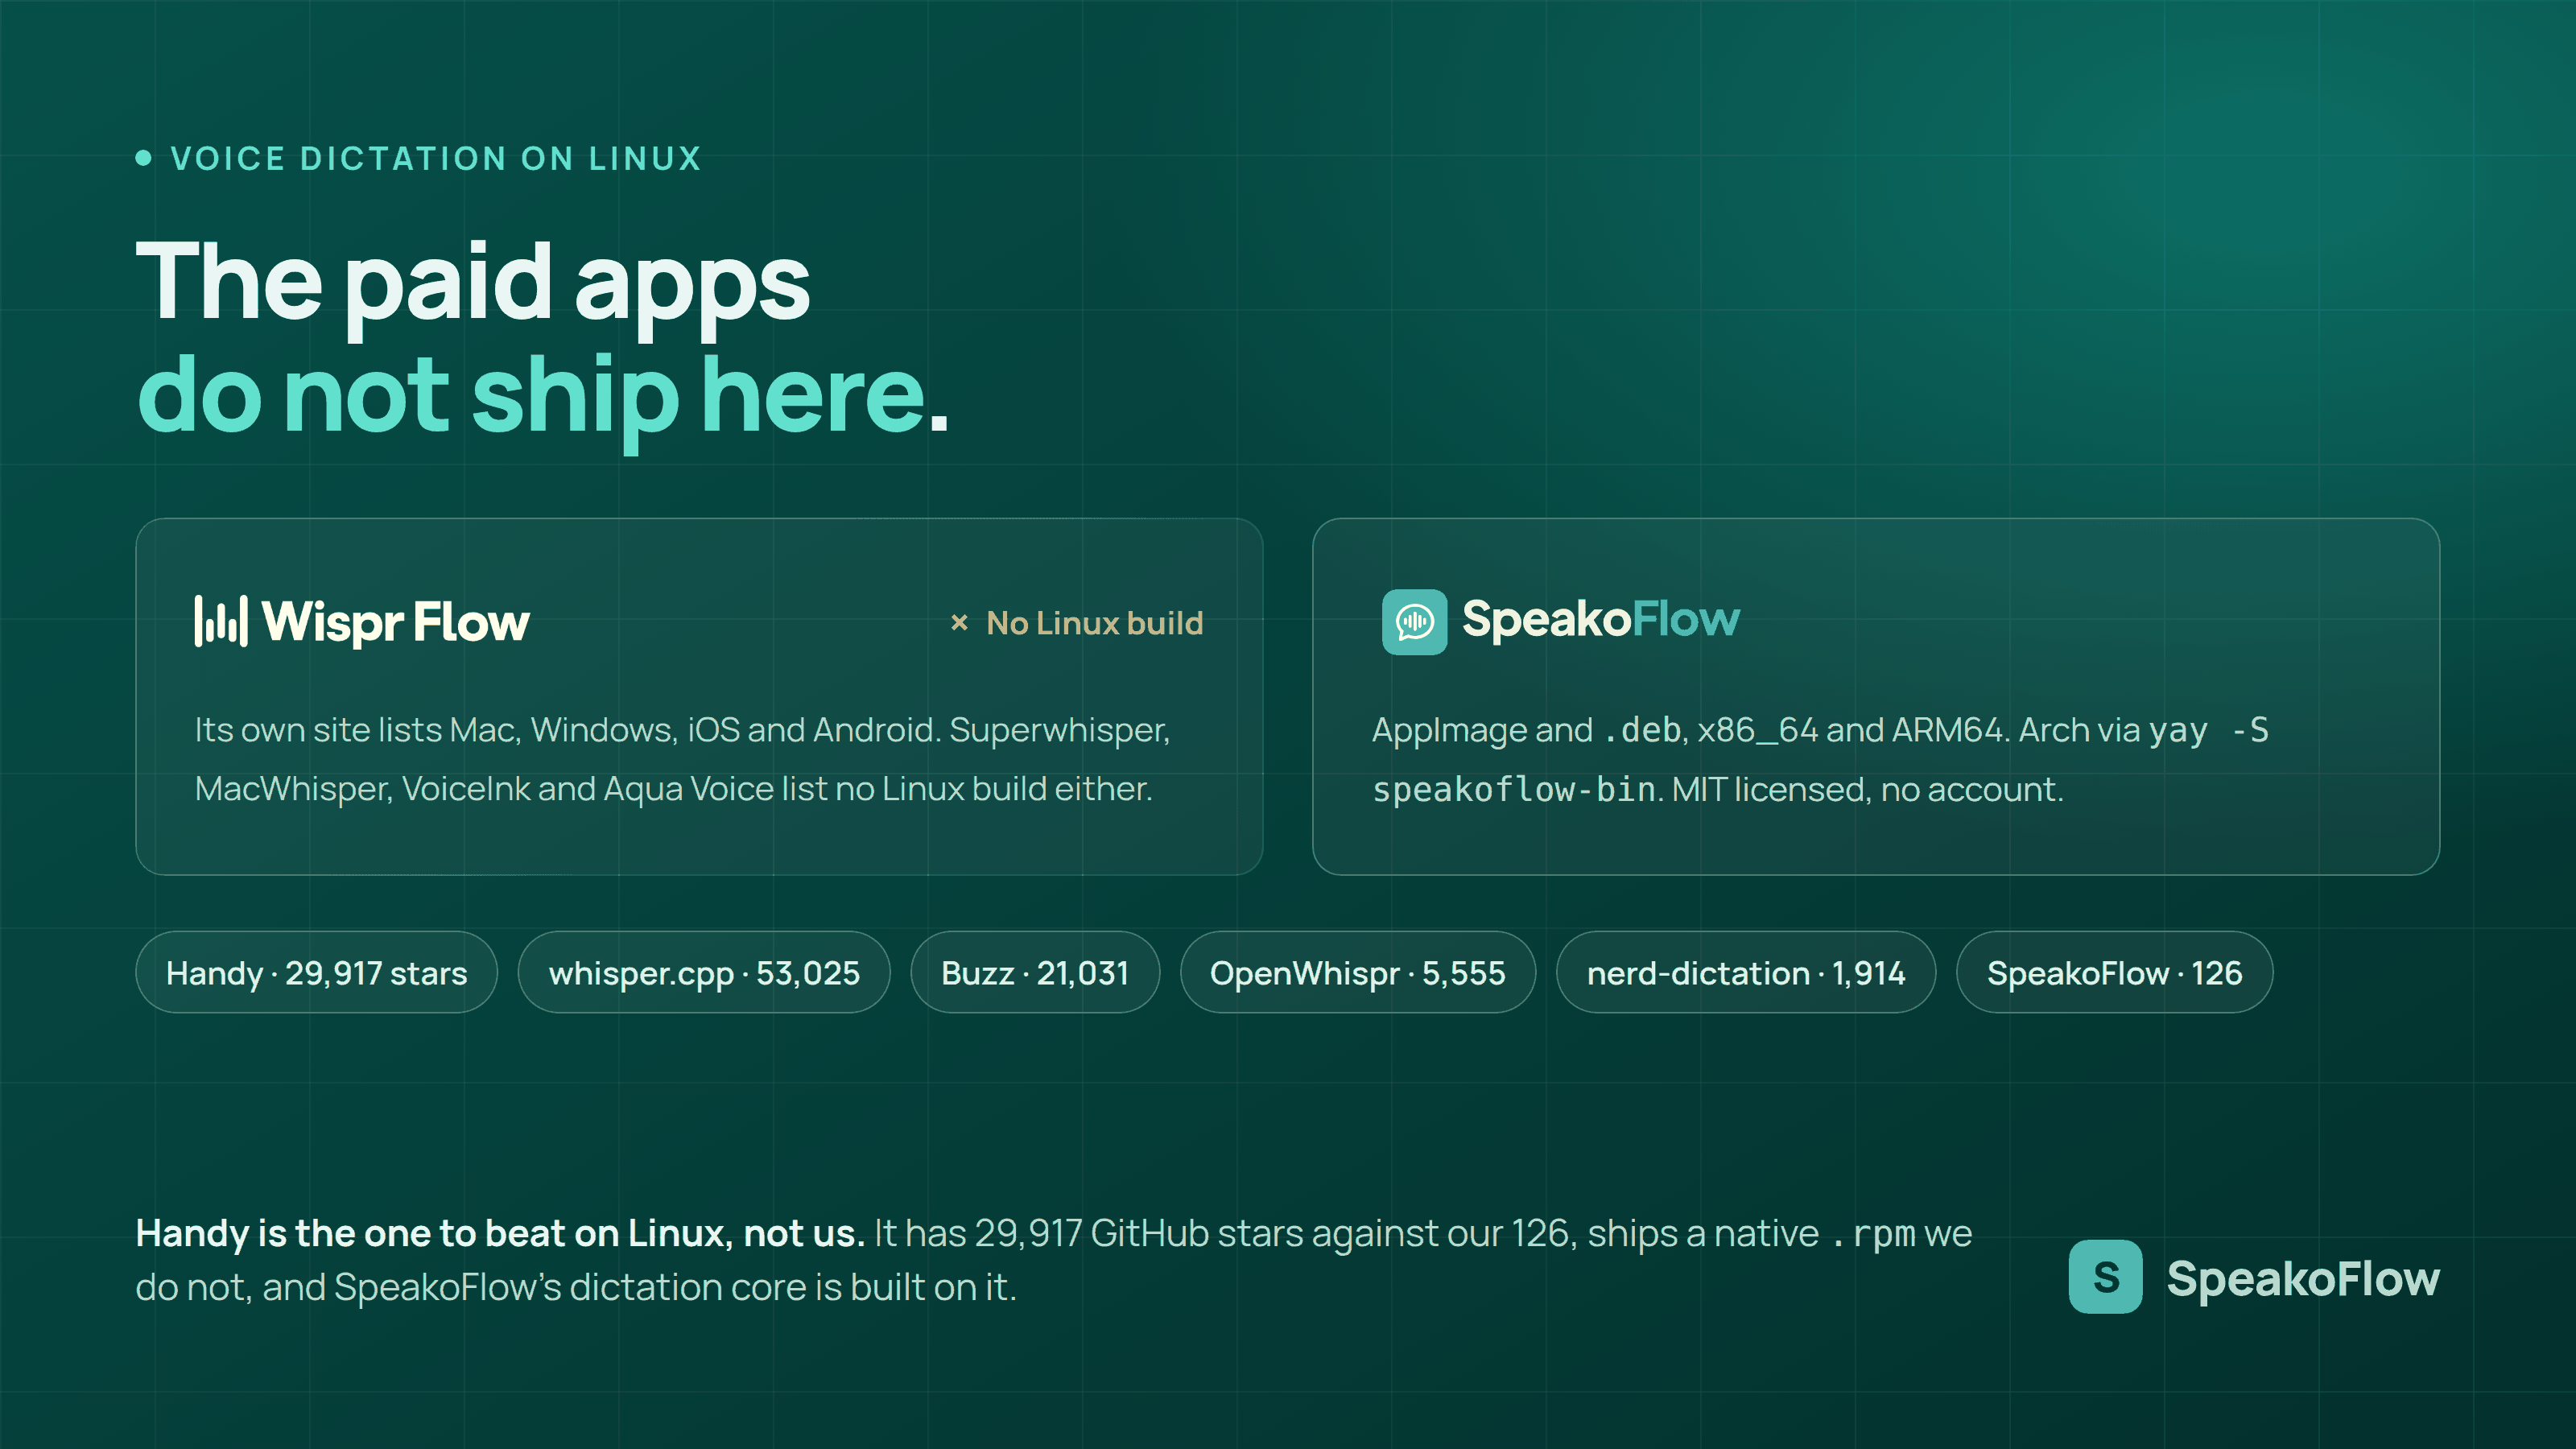Click the 'yay -S' command text
2576x1449 pixels.
pyautogui.click(x=2208, y=731)
